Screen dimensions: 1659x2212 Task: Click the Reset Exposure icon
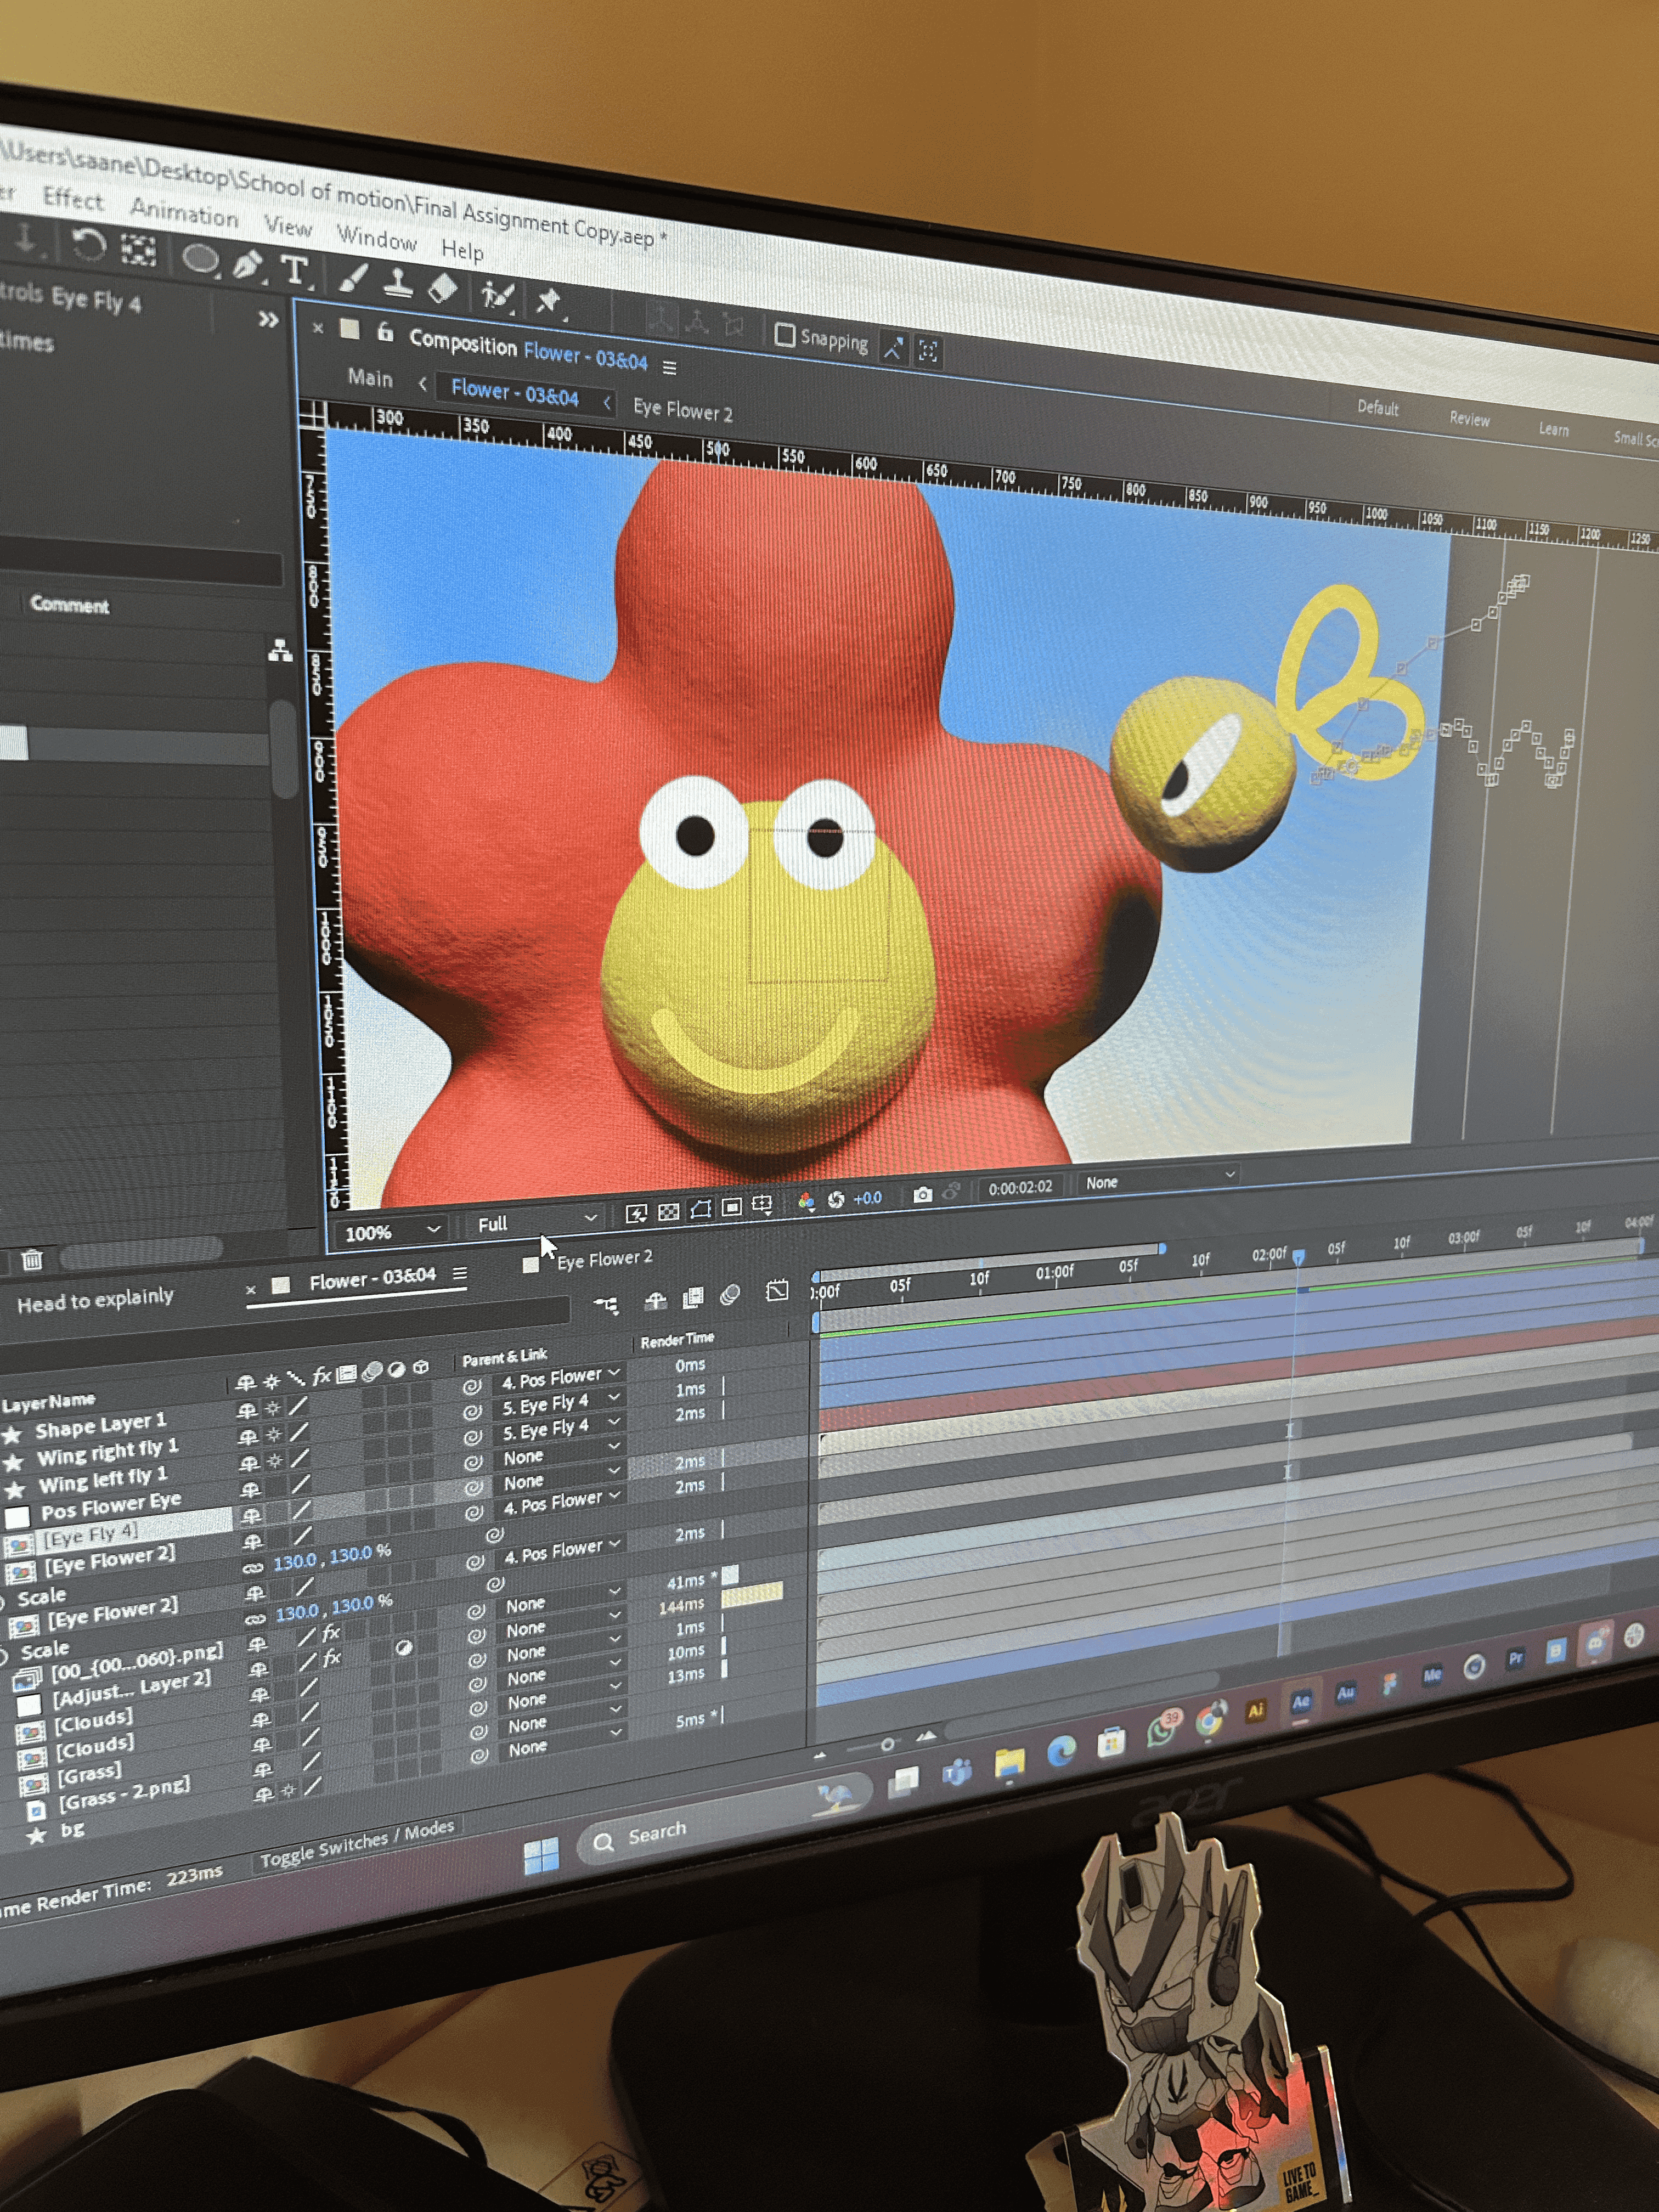tap(836, 1199)
